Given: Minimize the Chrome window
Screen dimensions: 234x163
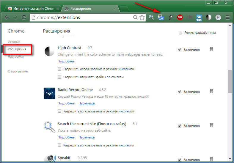Looking at the screenshot, I should coord(209,3).
